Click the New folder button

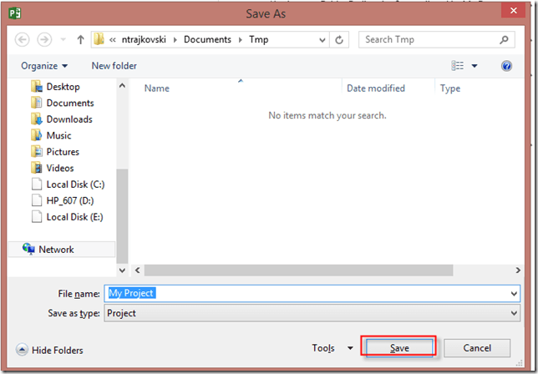click(114, 66)
